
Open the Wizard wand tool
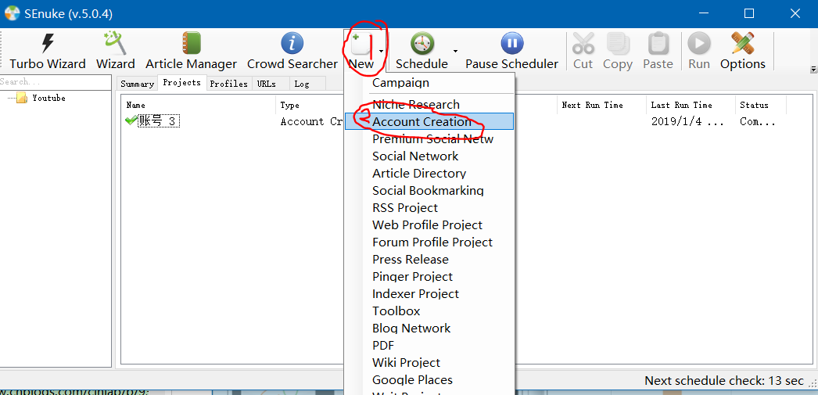click(115, 43)
